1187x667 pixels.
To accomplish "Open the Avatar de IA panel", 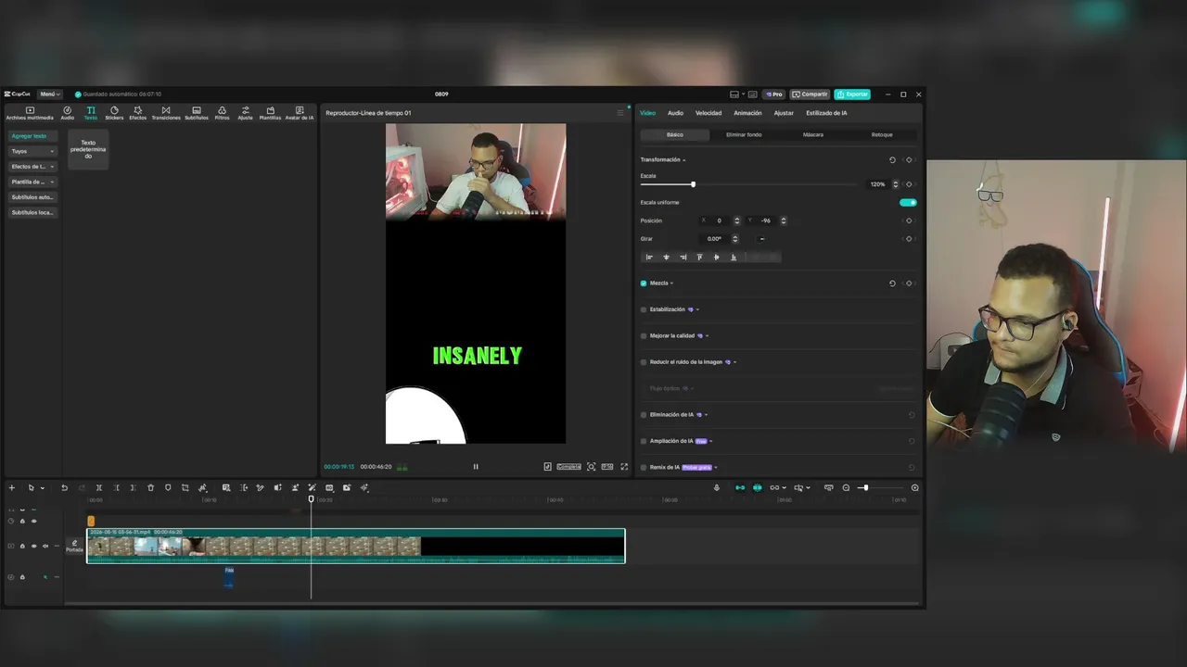I will pos(300,113).
